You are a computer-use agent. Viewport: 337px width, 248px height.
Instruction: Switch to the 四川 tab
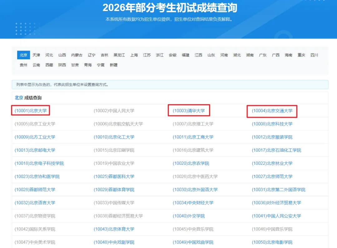[314, 55]
